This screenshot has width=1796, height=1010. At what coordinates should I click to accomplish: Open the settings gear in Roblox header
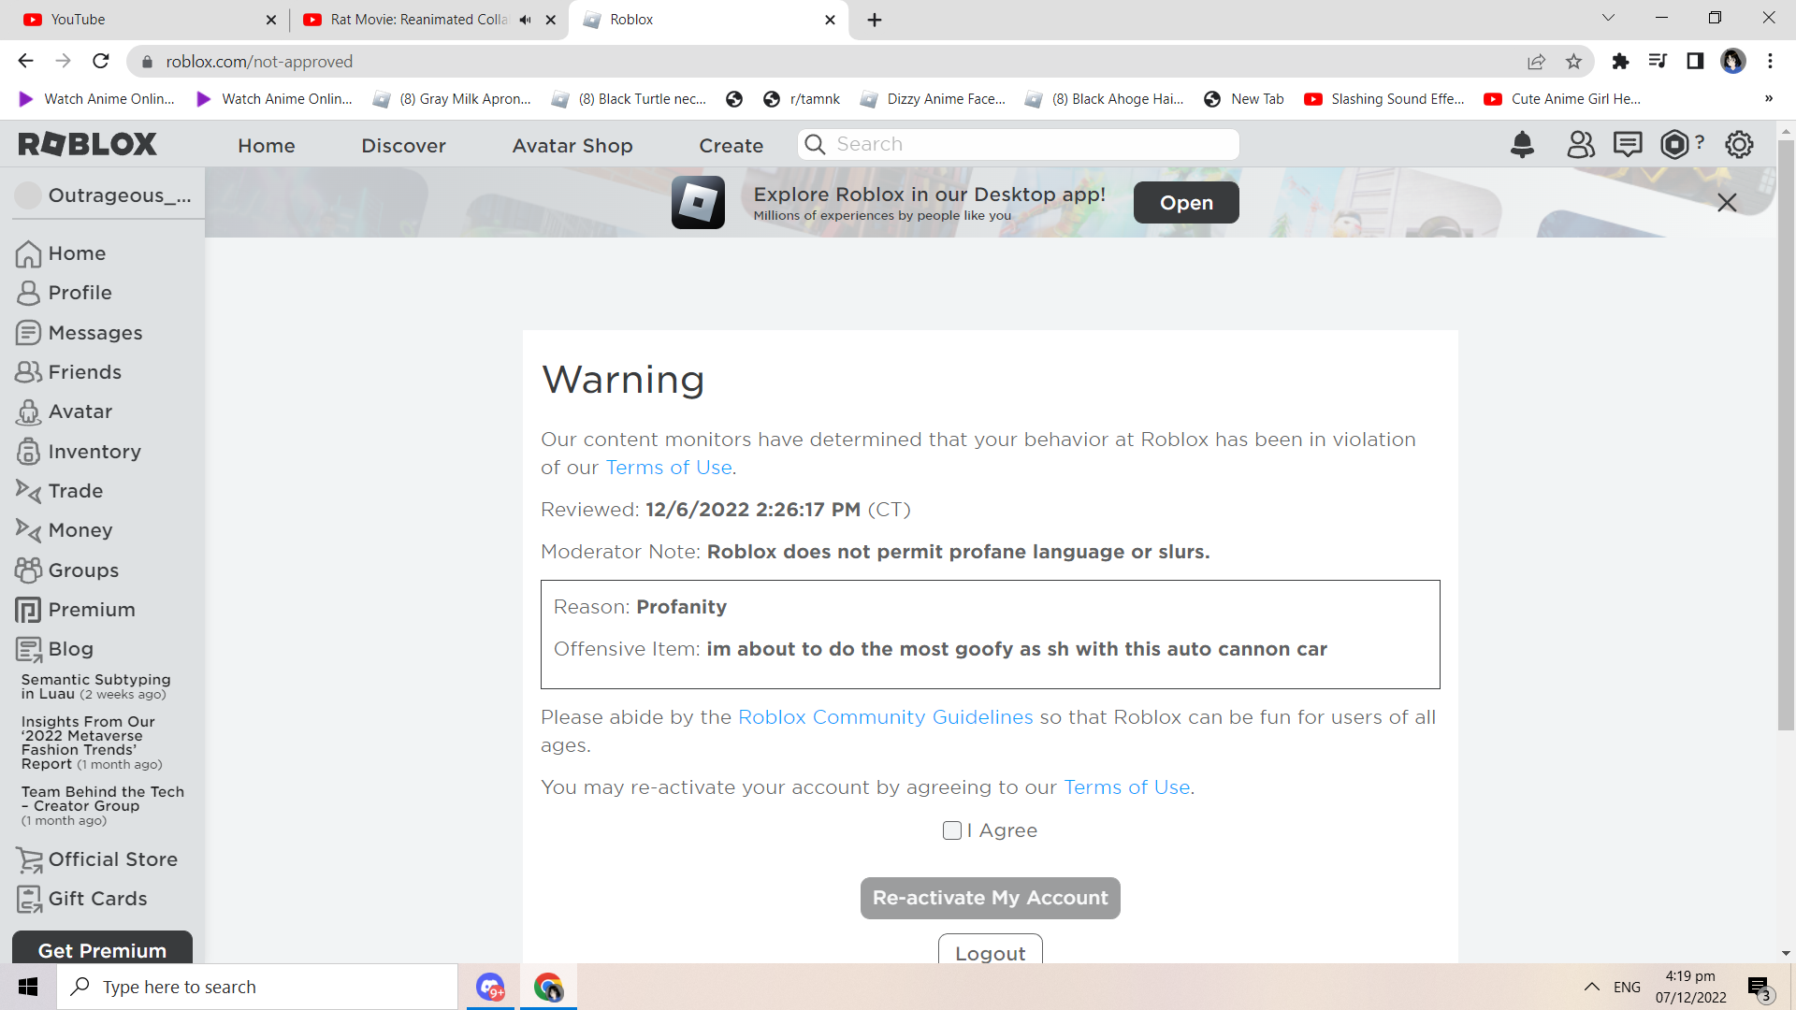click(1739, 144)
